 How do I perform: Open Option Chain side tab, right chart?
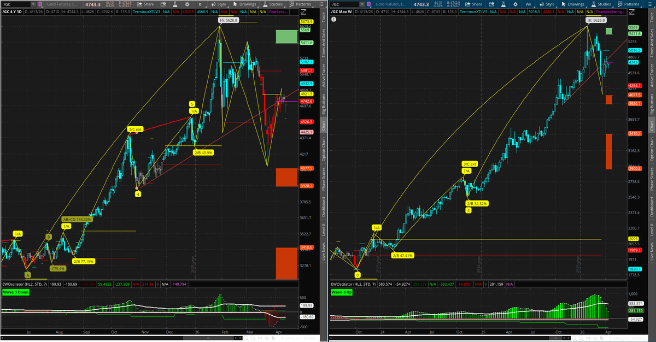652,149
